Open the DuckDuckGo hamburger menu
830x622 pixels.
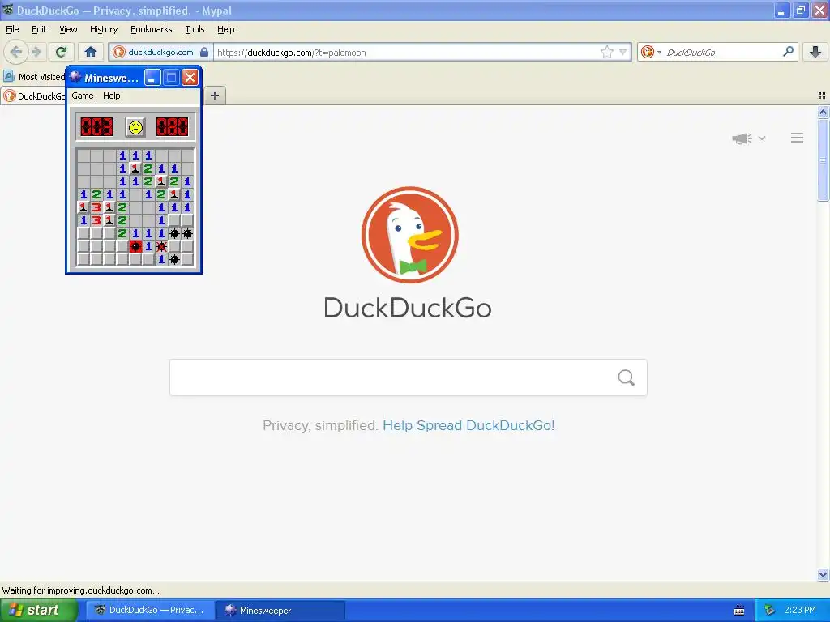pos(798,138)
